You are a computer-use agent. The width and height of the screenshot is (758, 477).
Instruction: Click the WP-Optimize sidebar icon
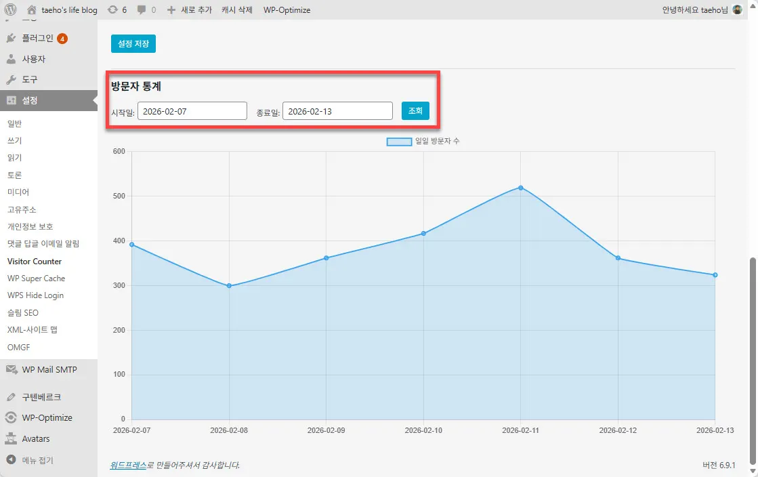(12, 417)
